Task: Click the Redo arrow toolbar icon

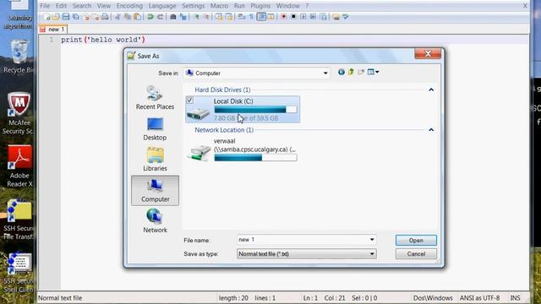Action: coord(160,17)
